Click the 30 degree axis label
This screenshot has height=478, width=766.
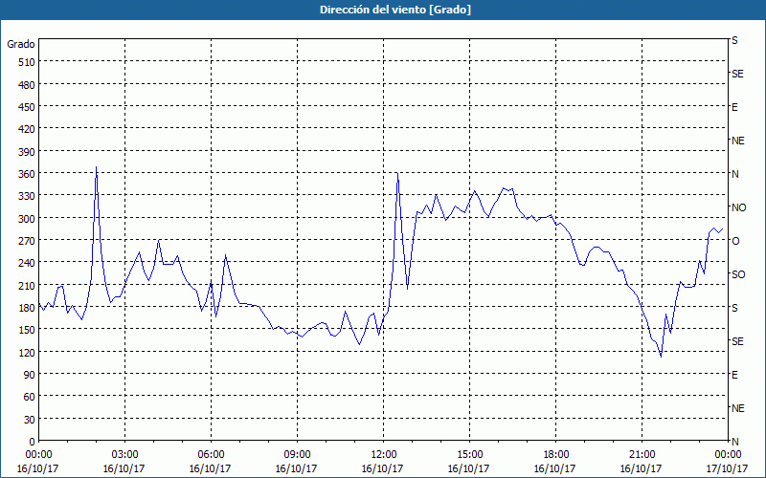30,420
